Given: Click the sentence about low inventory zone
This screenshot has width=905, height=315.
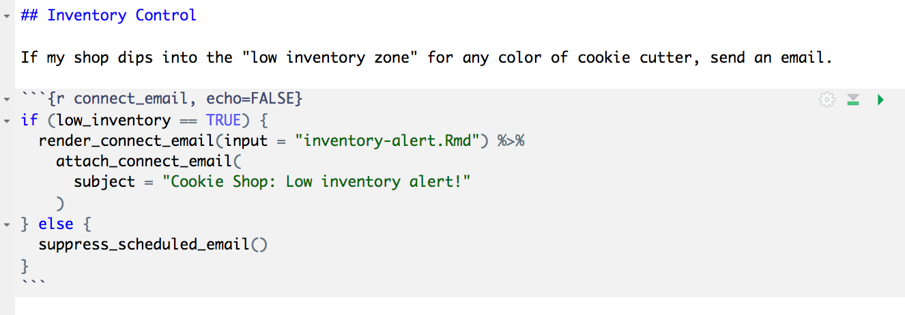Looking at the screenshot, I should click(x=427, y=57).
